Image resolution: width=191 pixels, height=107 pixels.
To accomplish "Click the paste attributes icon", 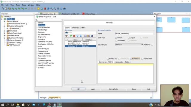I will coord(89,36).
